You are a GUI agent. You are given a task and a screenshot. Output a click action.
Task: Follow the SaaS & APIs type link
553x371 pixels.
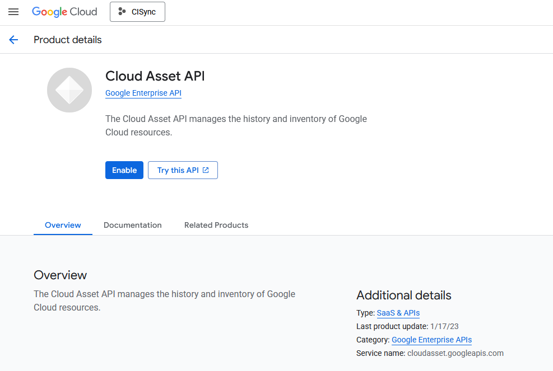coord(398,313)
